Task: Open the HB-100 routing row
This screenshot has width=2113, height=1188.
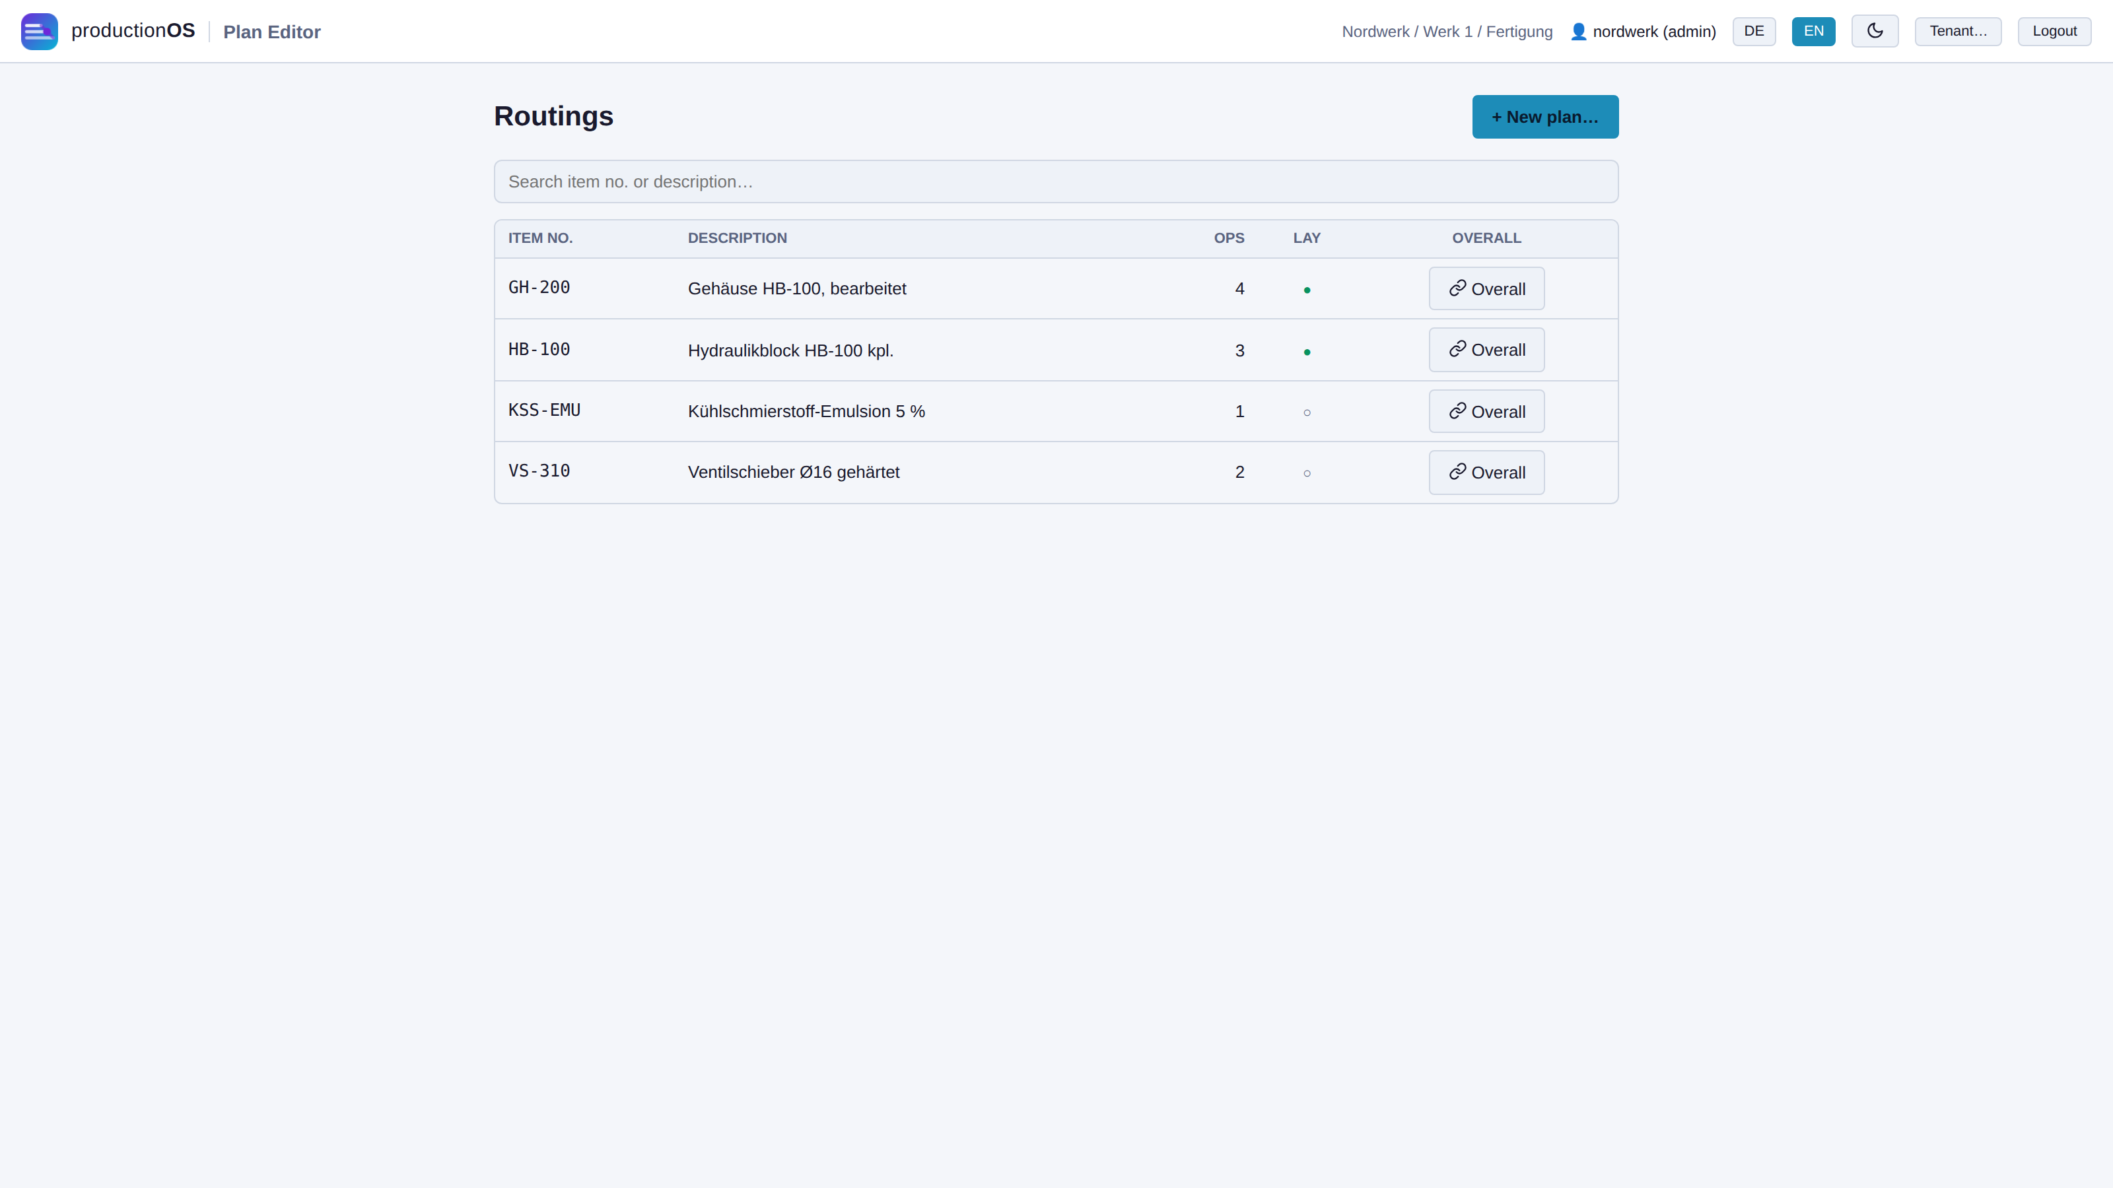Action: pos(1056,350)
